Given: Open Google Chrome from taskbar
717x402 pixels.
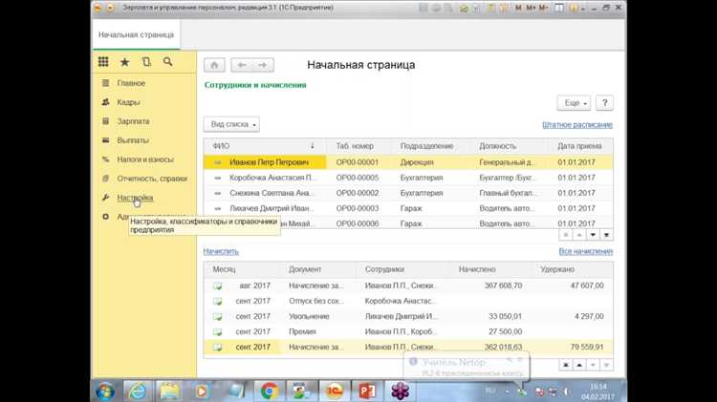Looking at the screenshot, I should coord(269,391).
